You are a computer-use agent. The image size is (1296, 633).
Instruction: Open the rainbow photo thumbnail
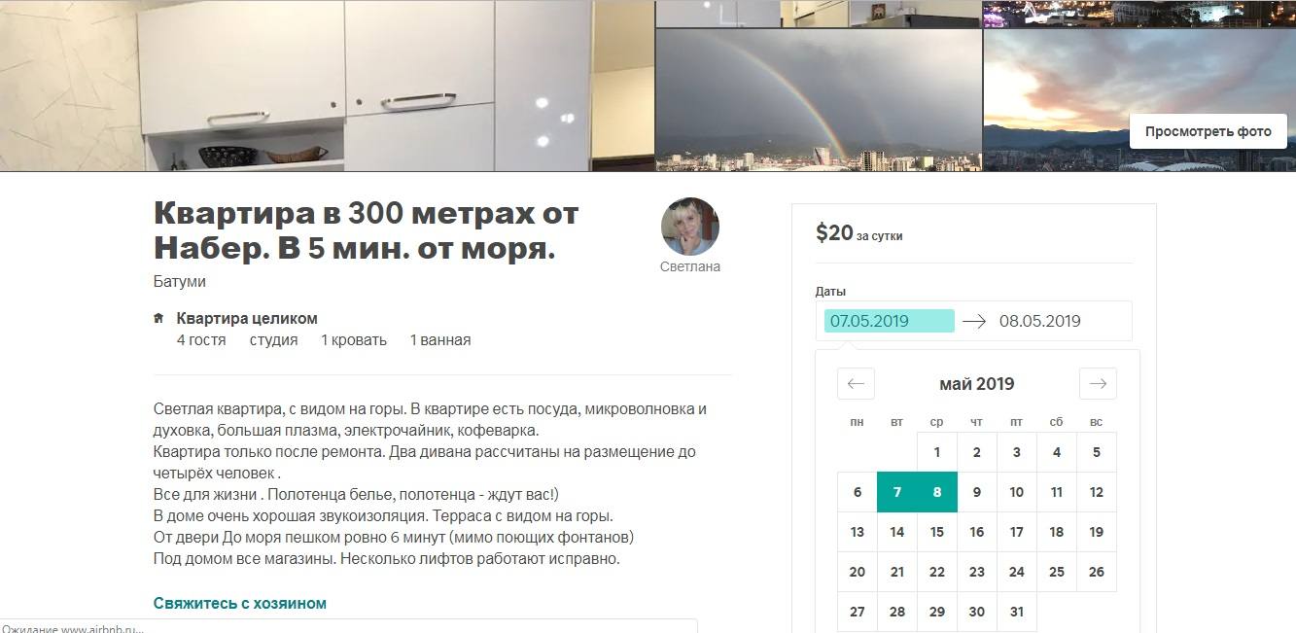click(819, 100)
